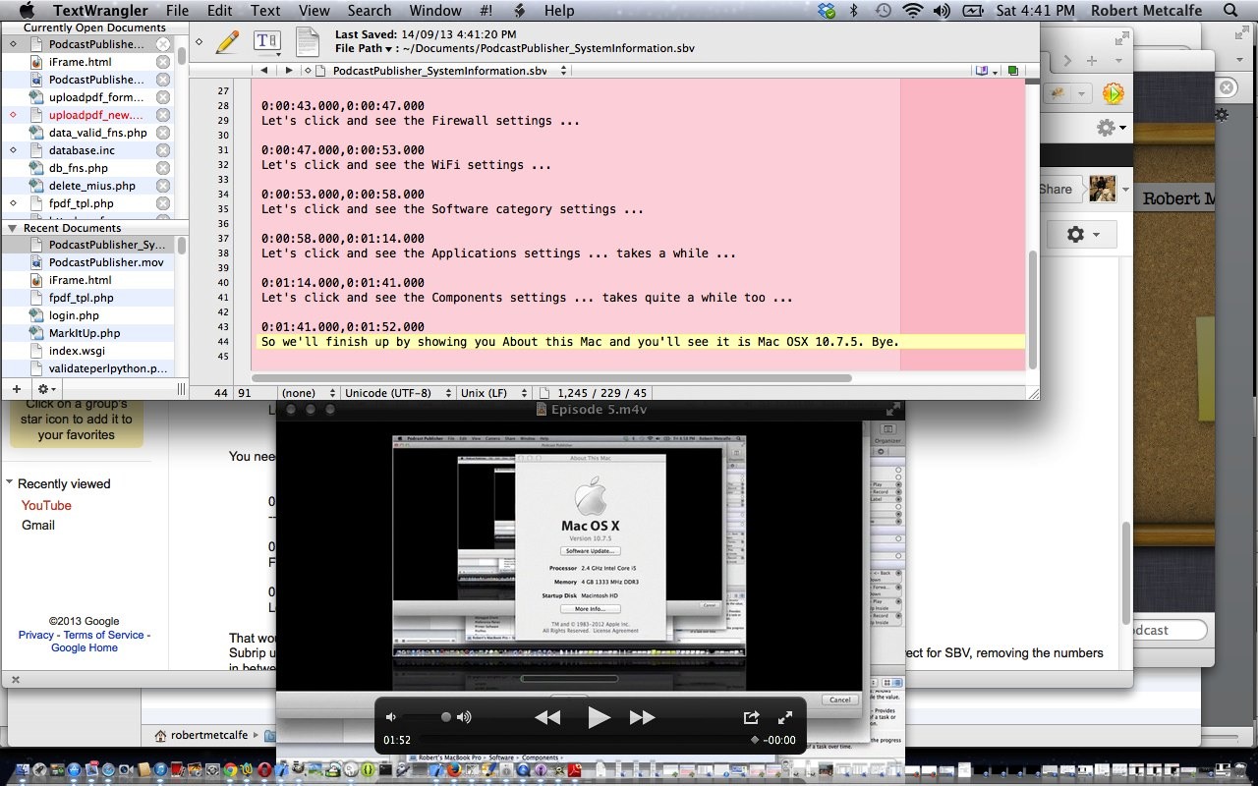Screen dimensions: 1258x786
Task: Open the sidebar gear action menu
Action: (x=45, y=389)
